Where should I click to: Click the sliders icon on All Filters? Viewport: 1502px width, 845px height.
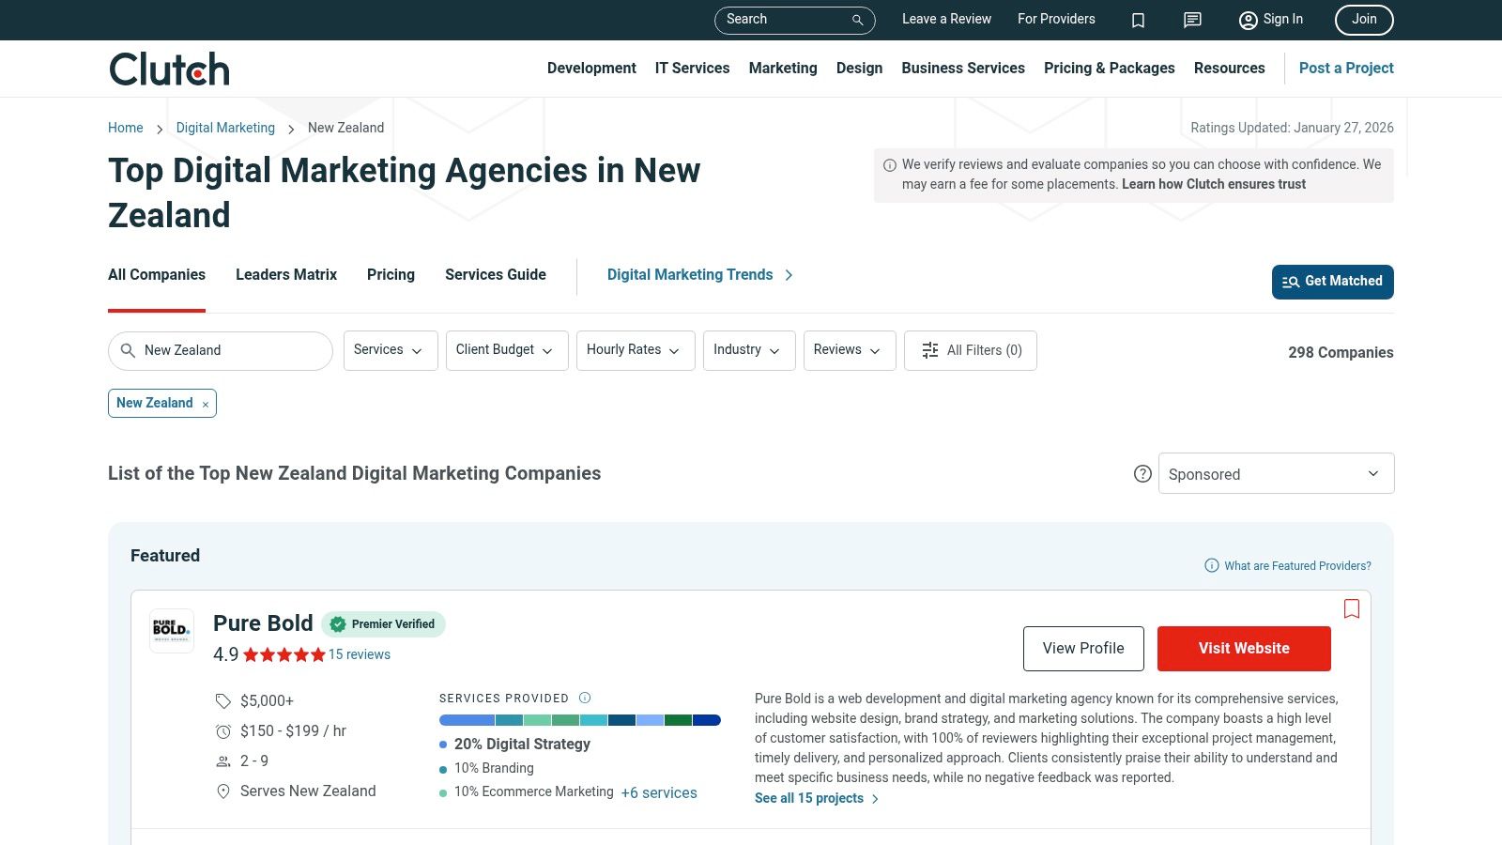tap(929, 349)
